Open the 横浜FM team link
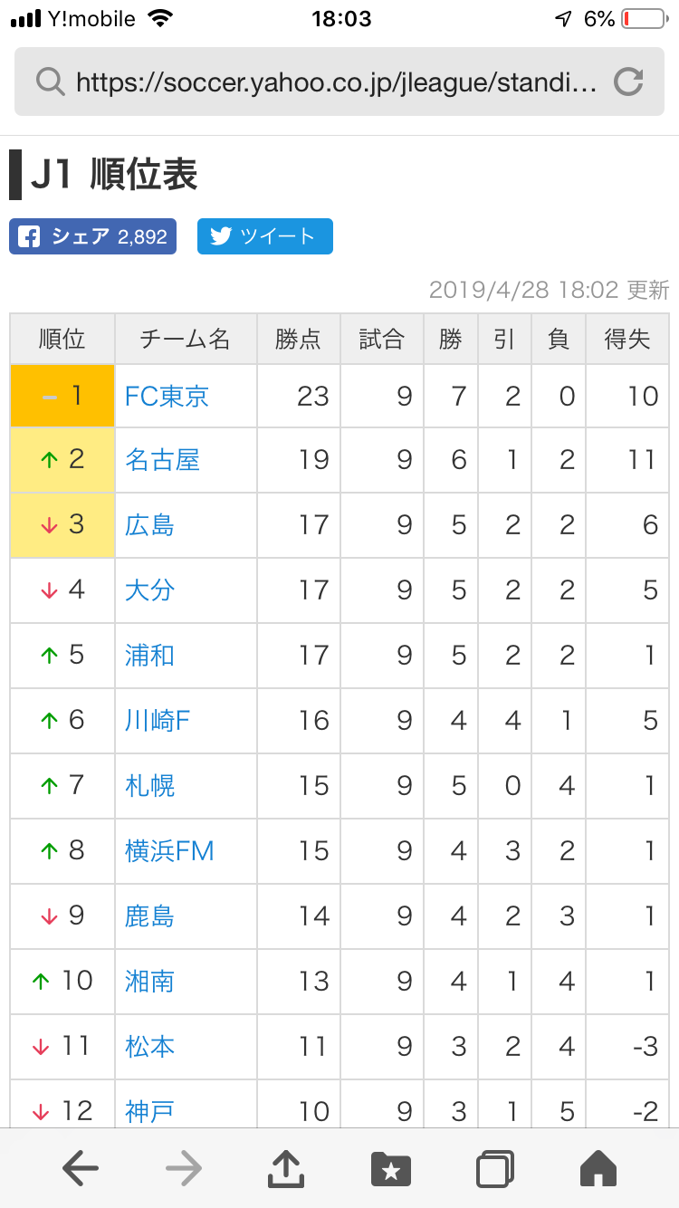The image size is (679, 1208). click(x=169, y=850)
